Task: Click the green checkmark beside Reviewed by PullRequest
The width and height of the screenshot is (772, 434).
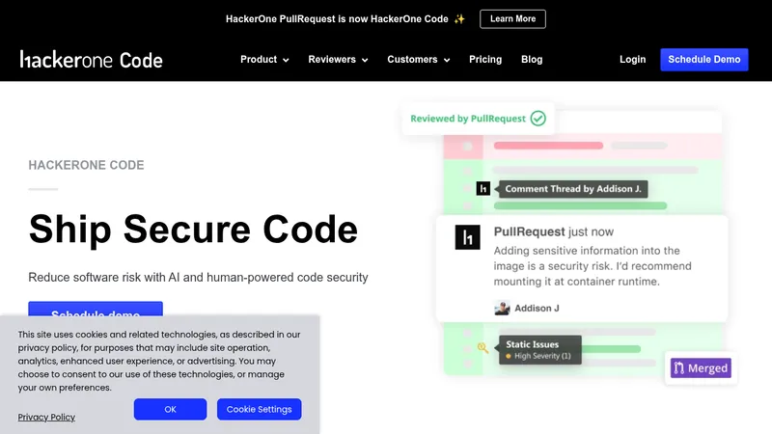Action: 538,119
